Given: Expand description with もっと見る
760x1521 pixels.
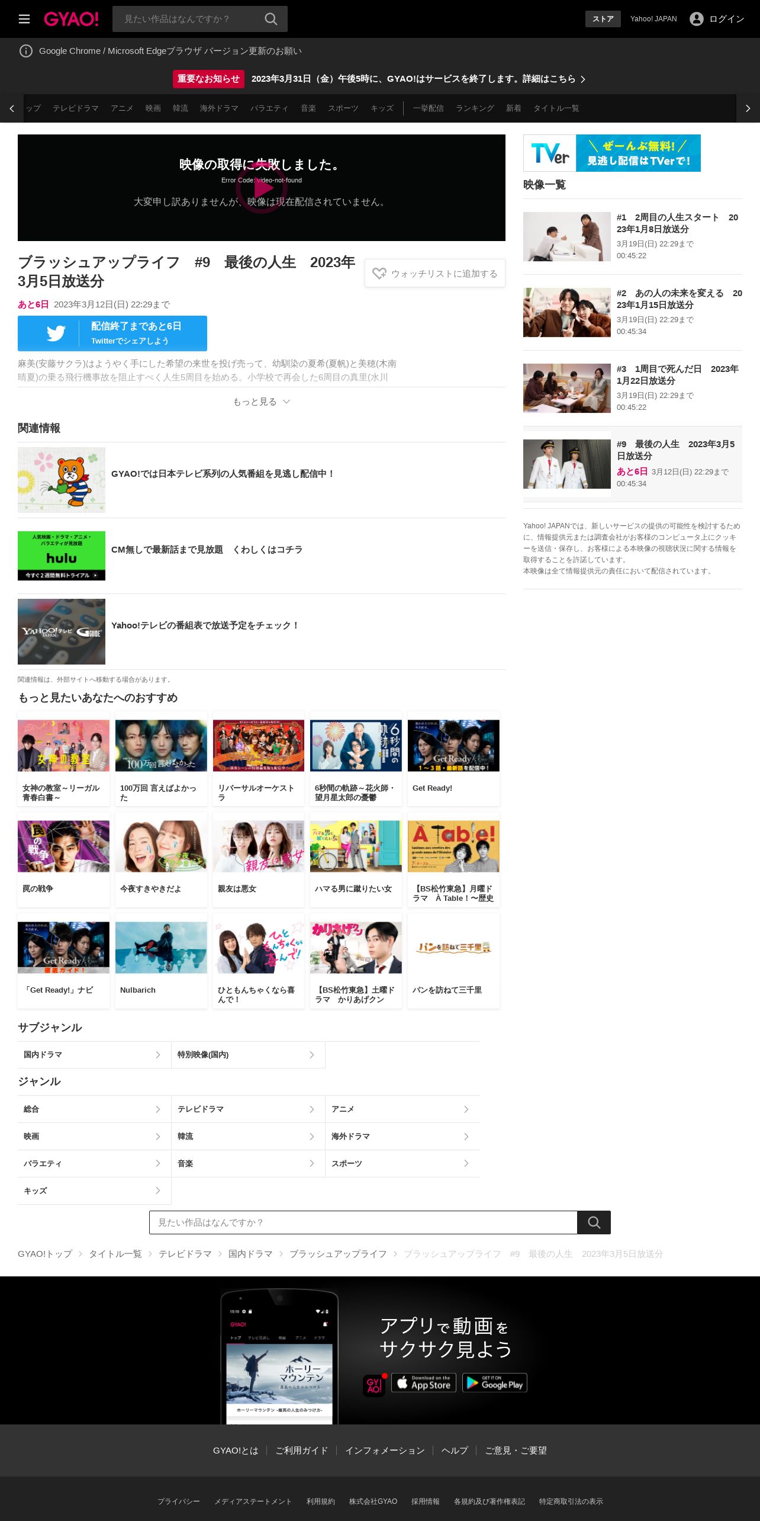Looking at the screenshot, I should (262, 402).
